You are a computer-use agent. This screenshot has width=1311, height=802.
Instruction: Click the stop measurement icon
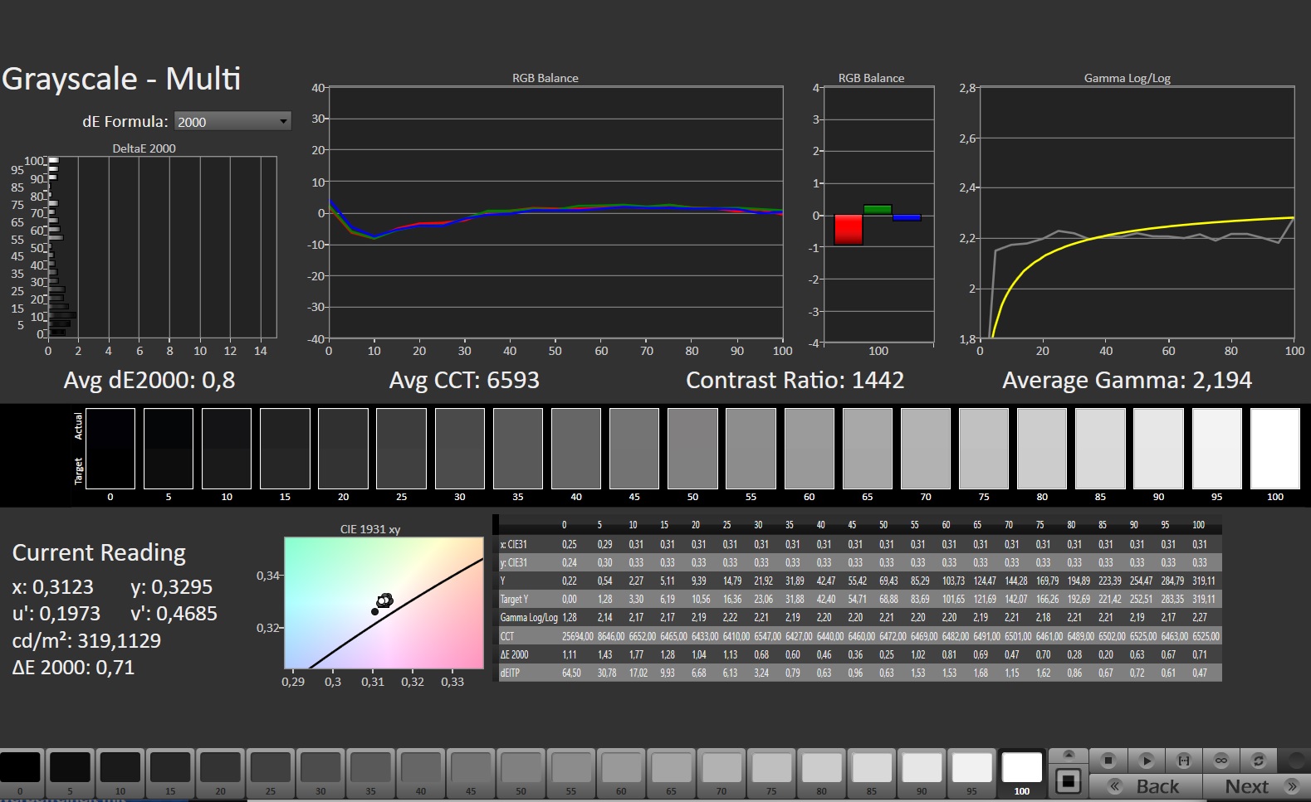coord(1108,760)
